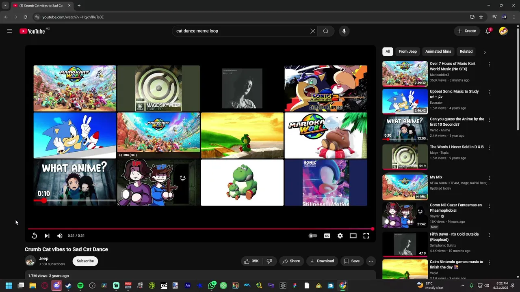520x292 pixels.
Task: Open the notifications bell
Action: click(x=488, y=31)
